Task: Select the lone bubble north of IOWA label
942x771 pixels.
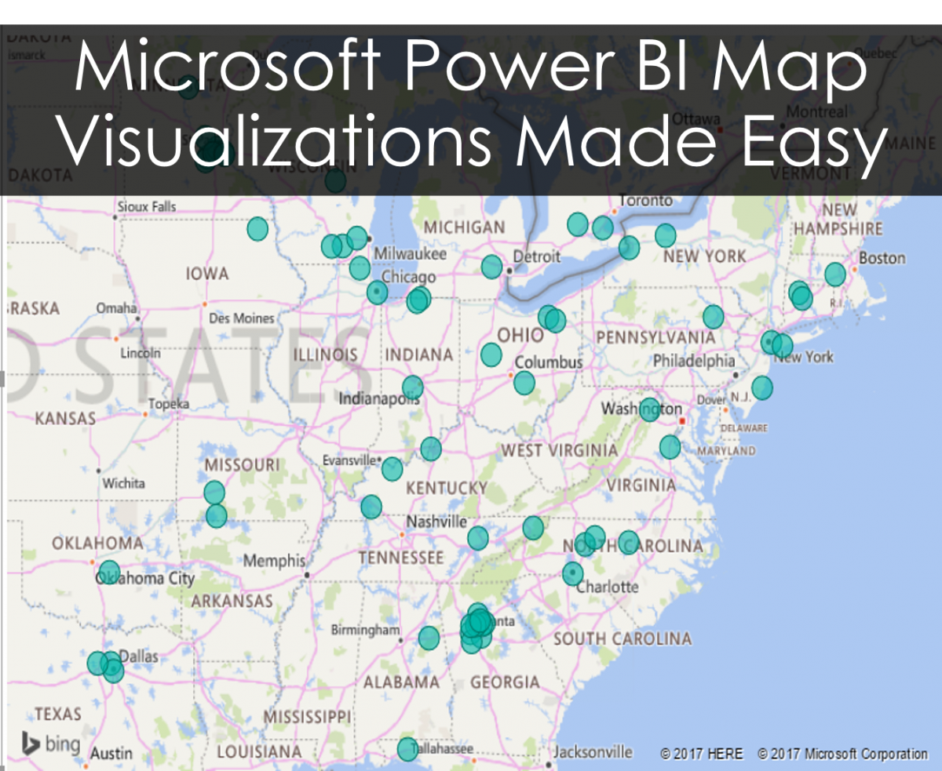Action: coord(257,229)
